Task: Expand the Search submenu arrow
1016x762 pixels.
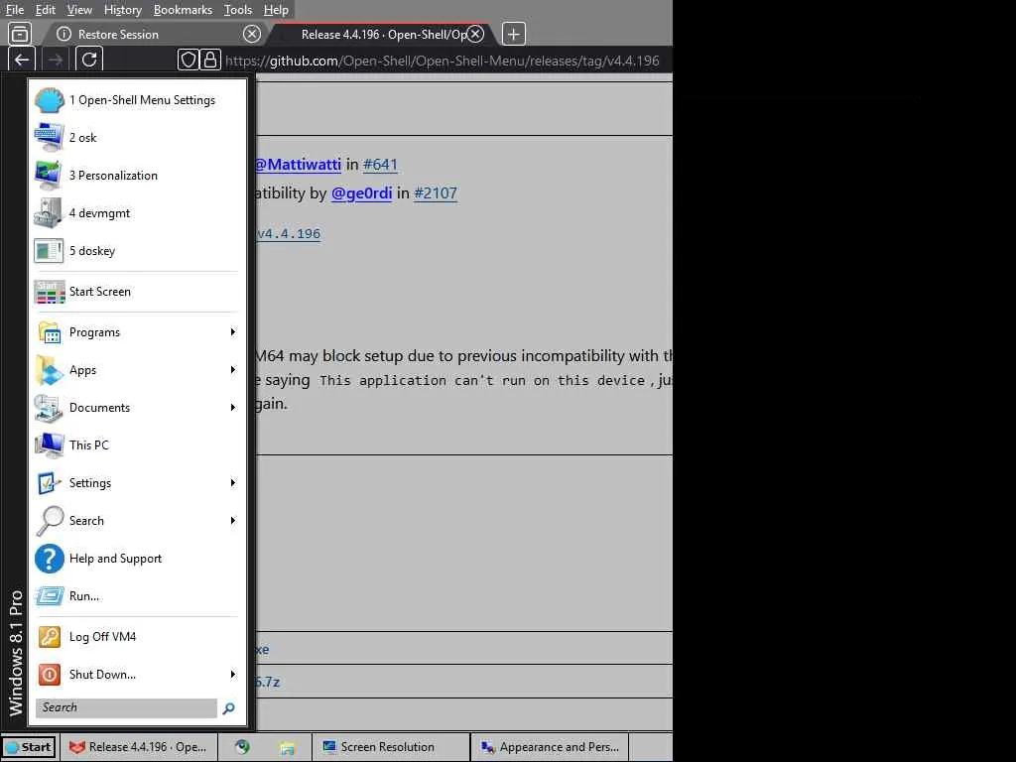Action: [x=232, y=521]
